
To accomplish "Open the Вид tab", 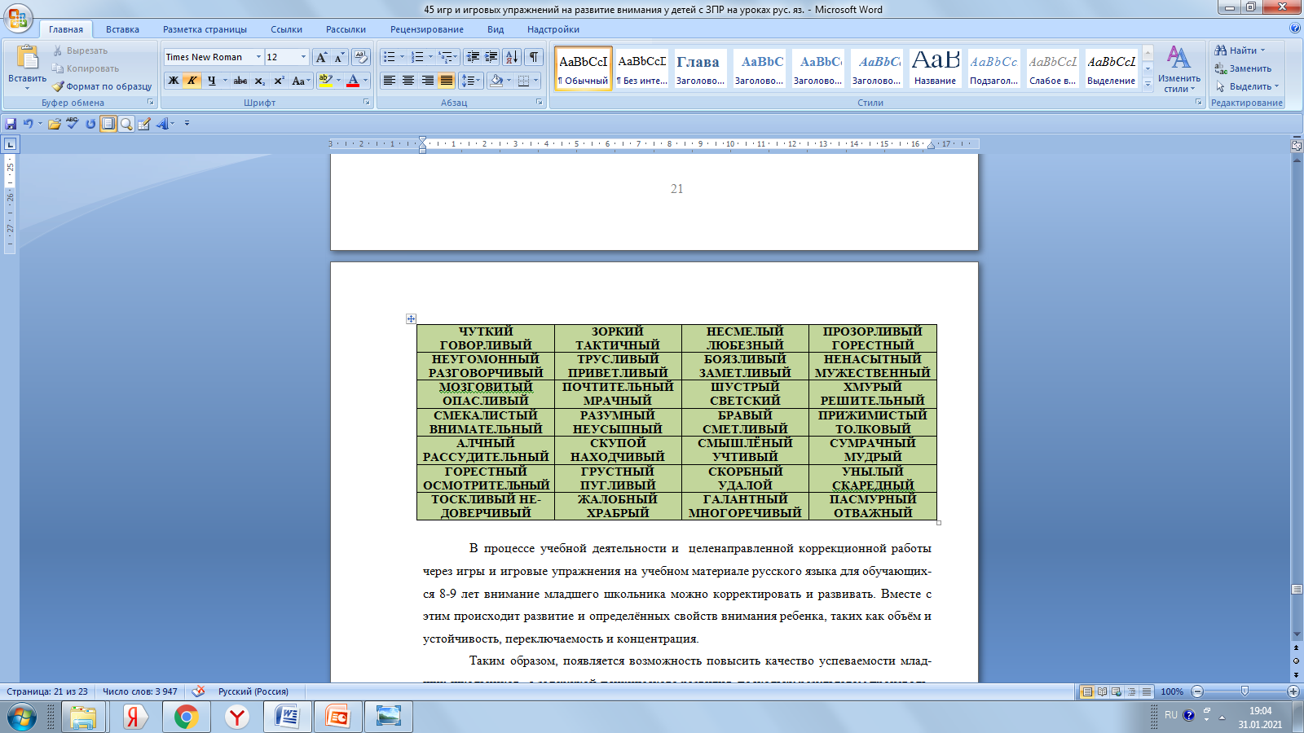I will coord(496,29).
